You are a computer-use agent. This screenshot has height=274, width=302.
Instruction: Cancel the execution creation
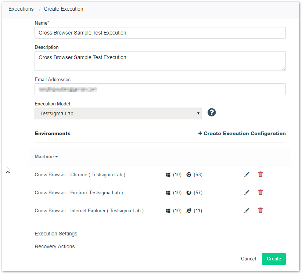coord(248,259)
